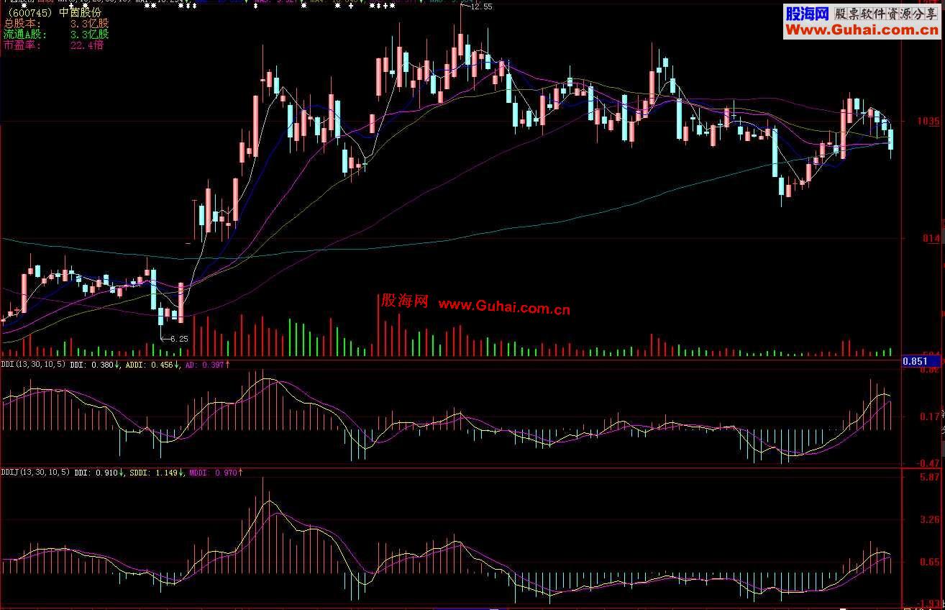This screenshot has height=610, width=945.
Task: Click the 5.87 axis label
Action: point(930,476)
